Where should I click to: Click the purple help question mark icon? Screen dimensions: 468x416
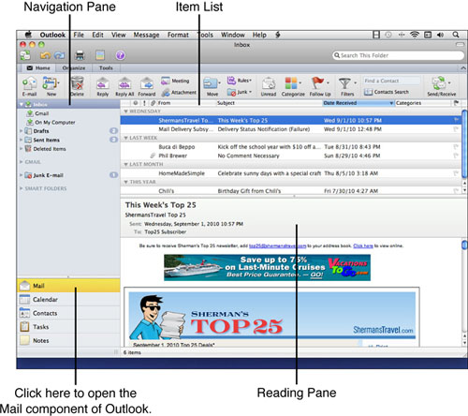(121, 55)
